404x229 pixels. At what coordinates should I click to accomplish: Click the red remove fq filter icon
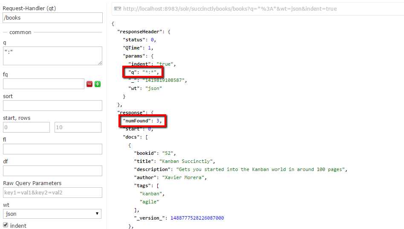click(89, 84)
